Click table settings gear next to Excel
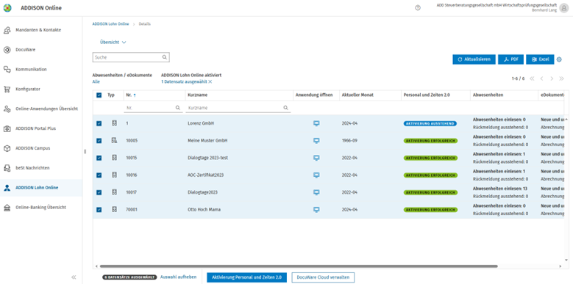The width and height of the screenshot is (573, 284). pyautogui.click(x=559, y=59)
